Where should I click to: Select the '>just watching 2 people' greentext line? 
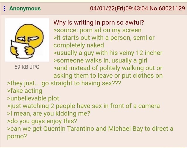[x=83, y=106]
